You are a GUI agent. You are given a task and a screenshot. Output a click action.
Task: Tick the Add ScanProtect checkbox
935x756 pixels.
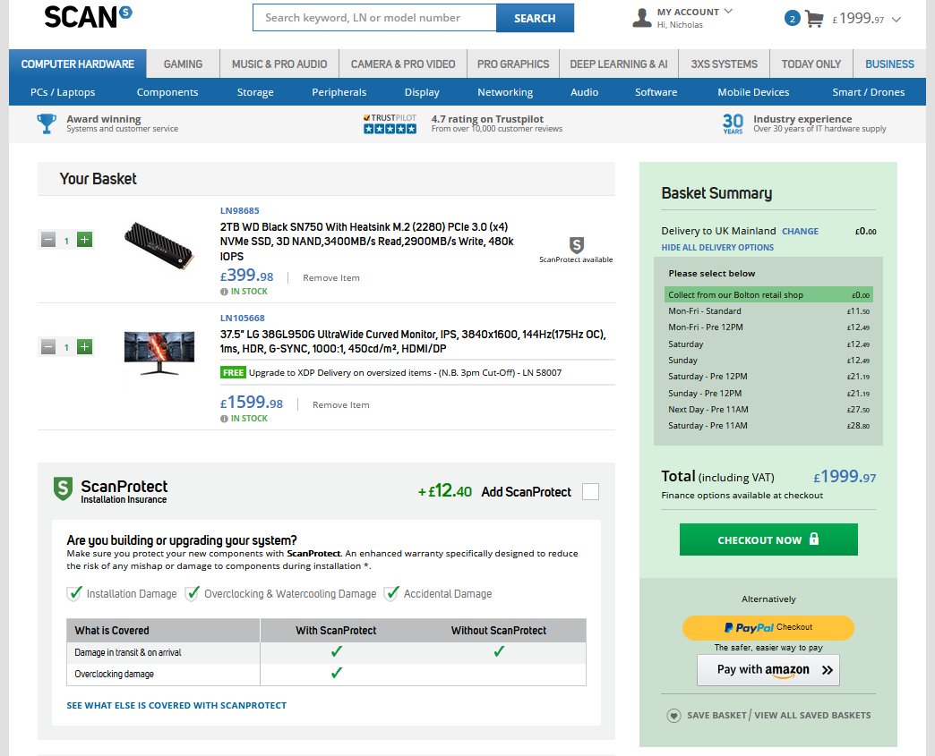tap(590, 491)
